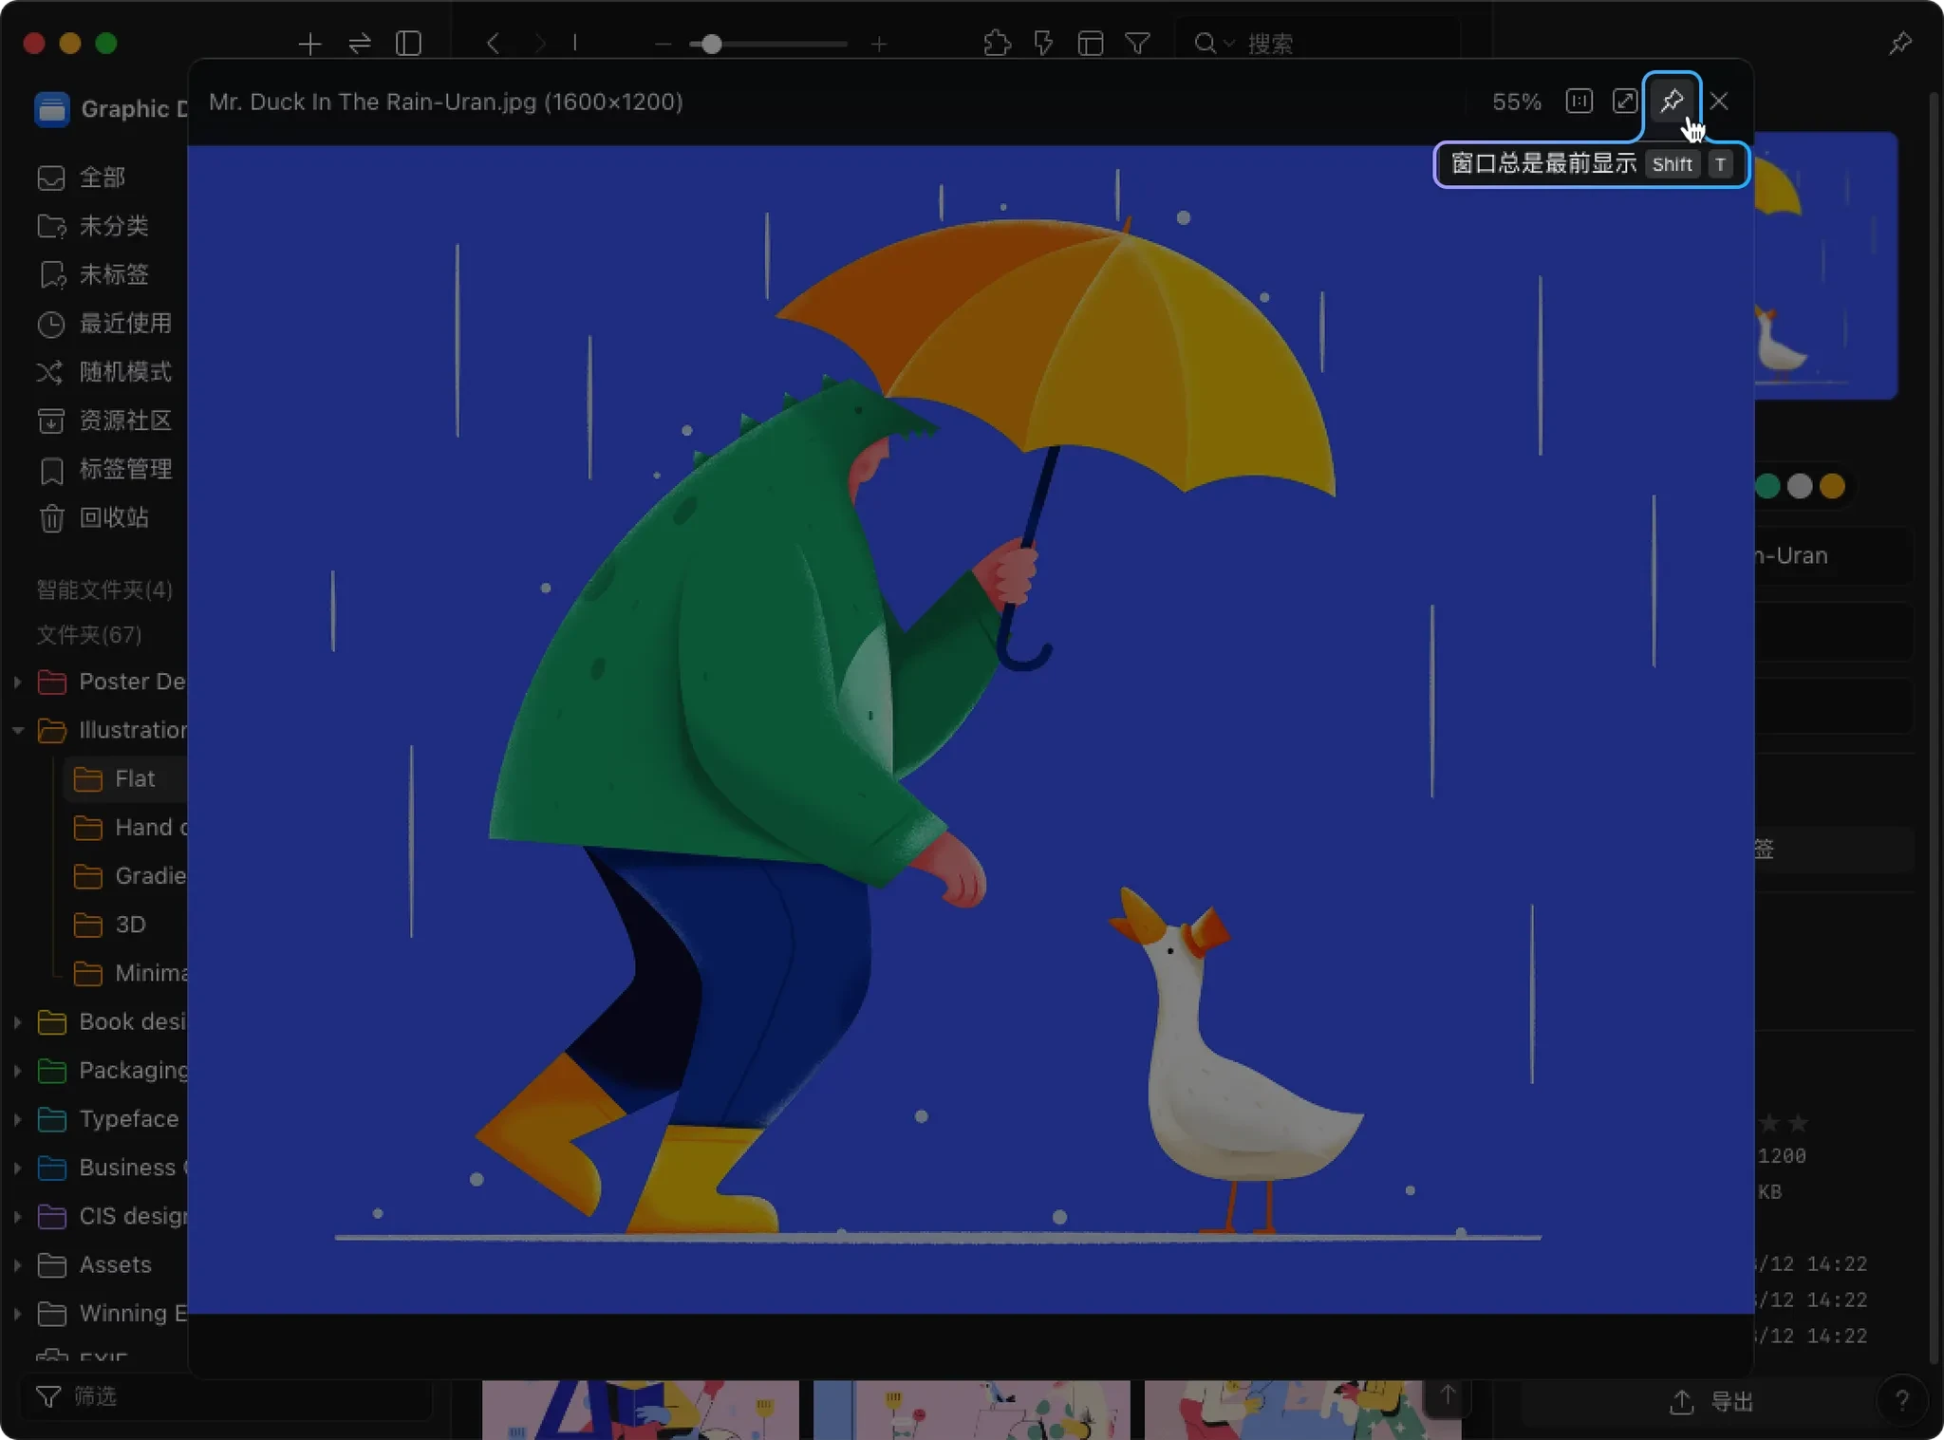Click the inspector preview thumbnail with umbrella
The height and width of the screenshot is (1440, 1944).
click(x=1825, y=266)
